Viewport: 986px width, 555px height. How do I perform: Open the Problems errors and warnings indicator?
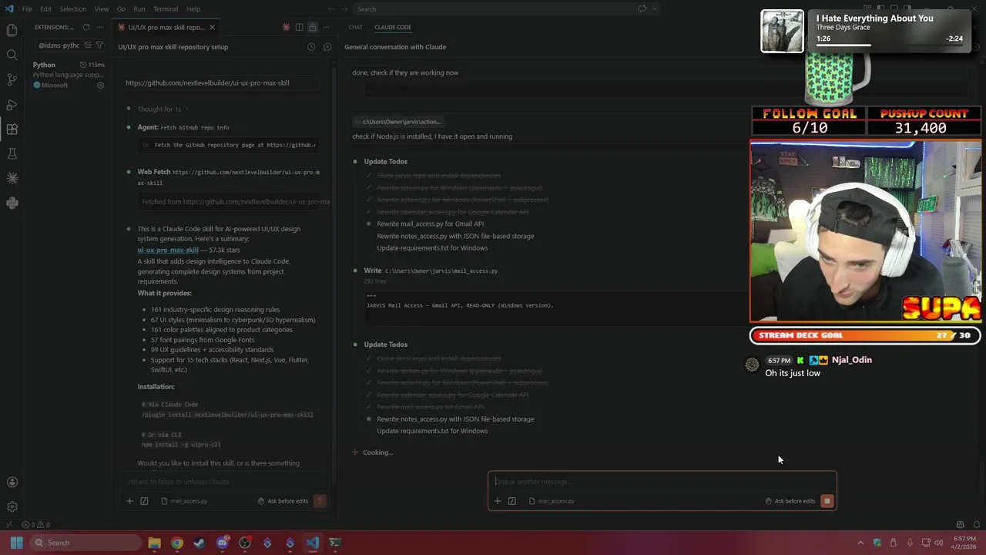click(x=36, y=525)
